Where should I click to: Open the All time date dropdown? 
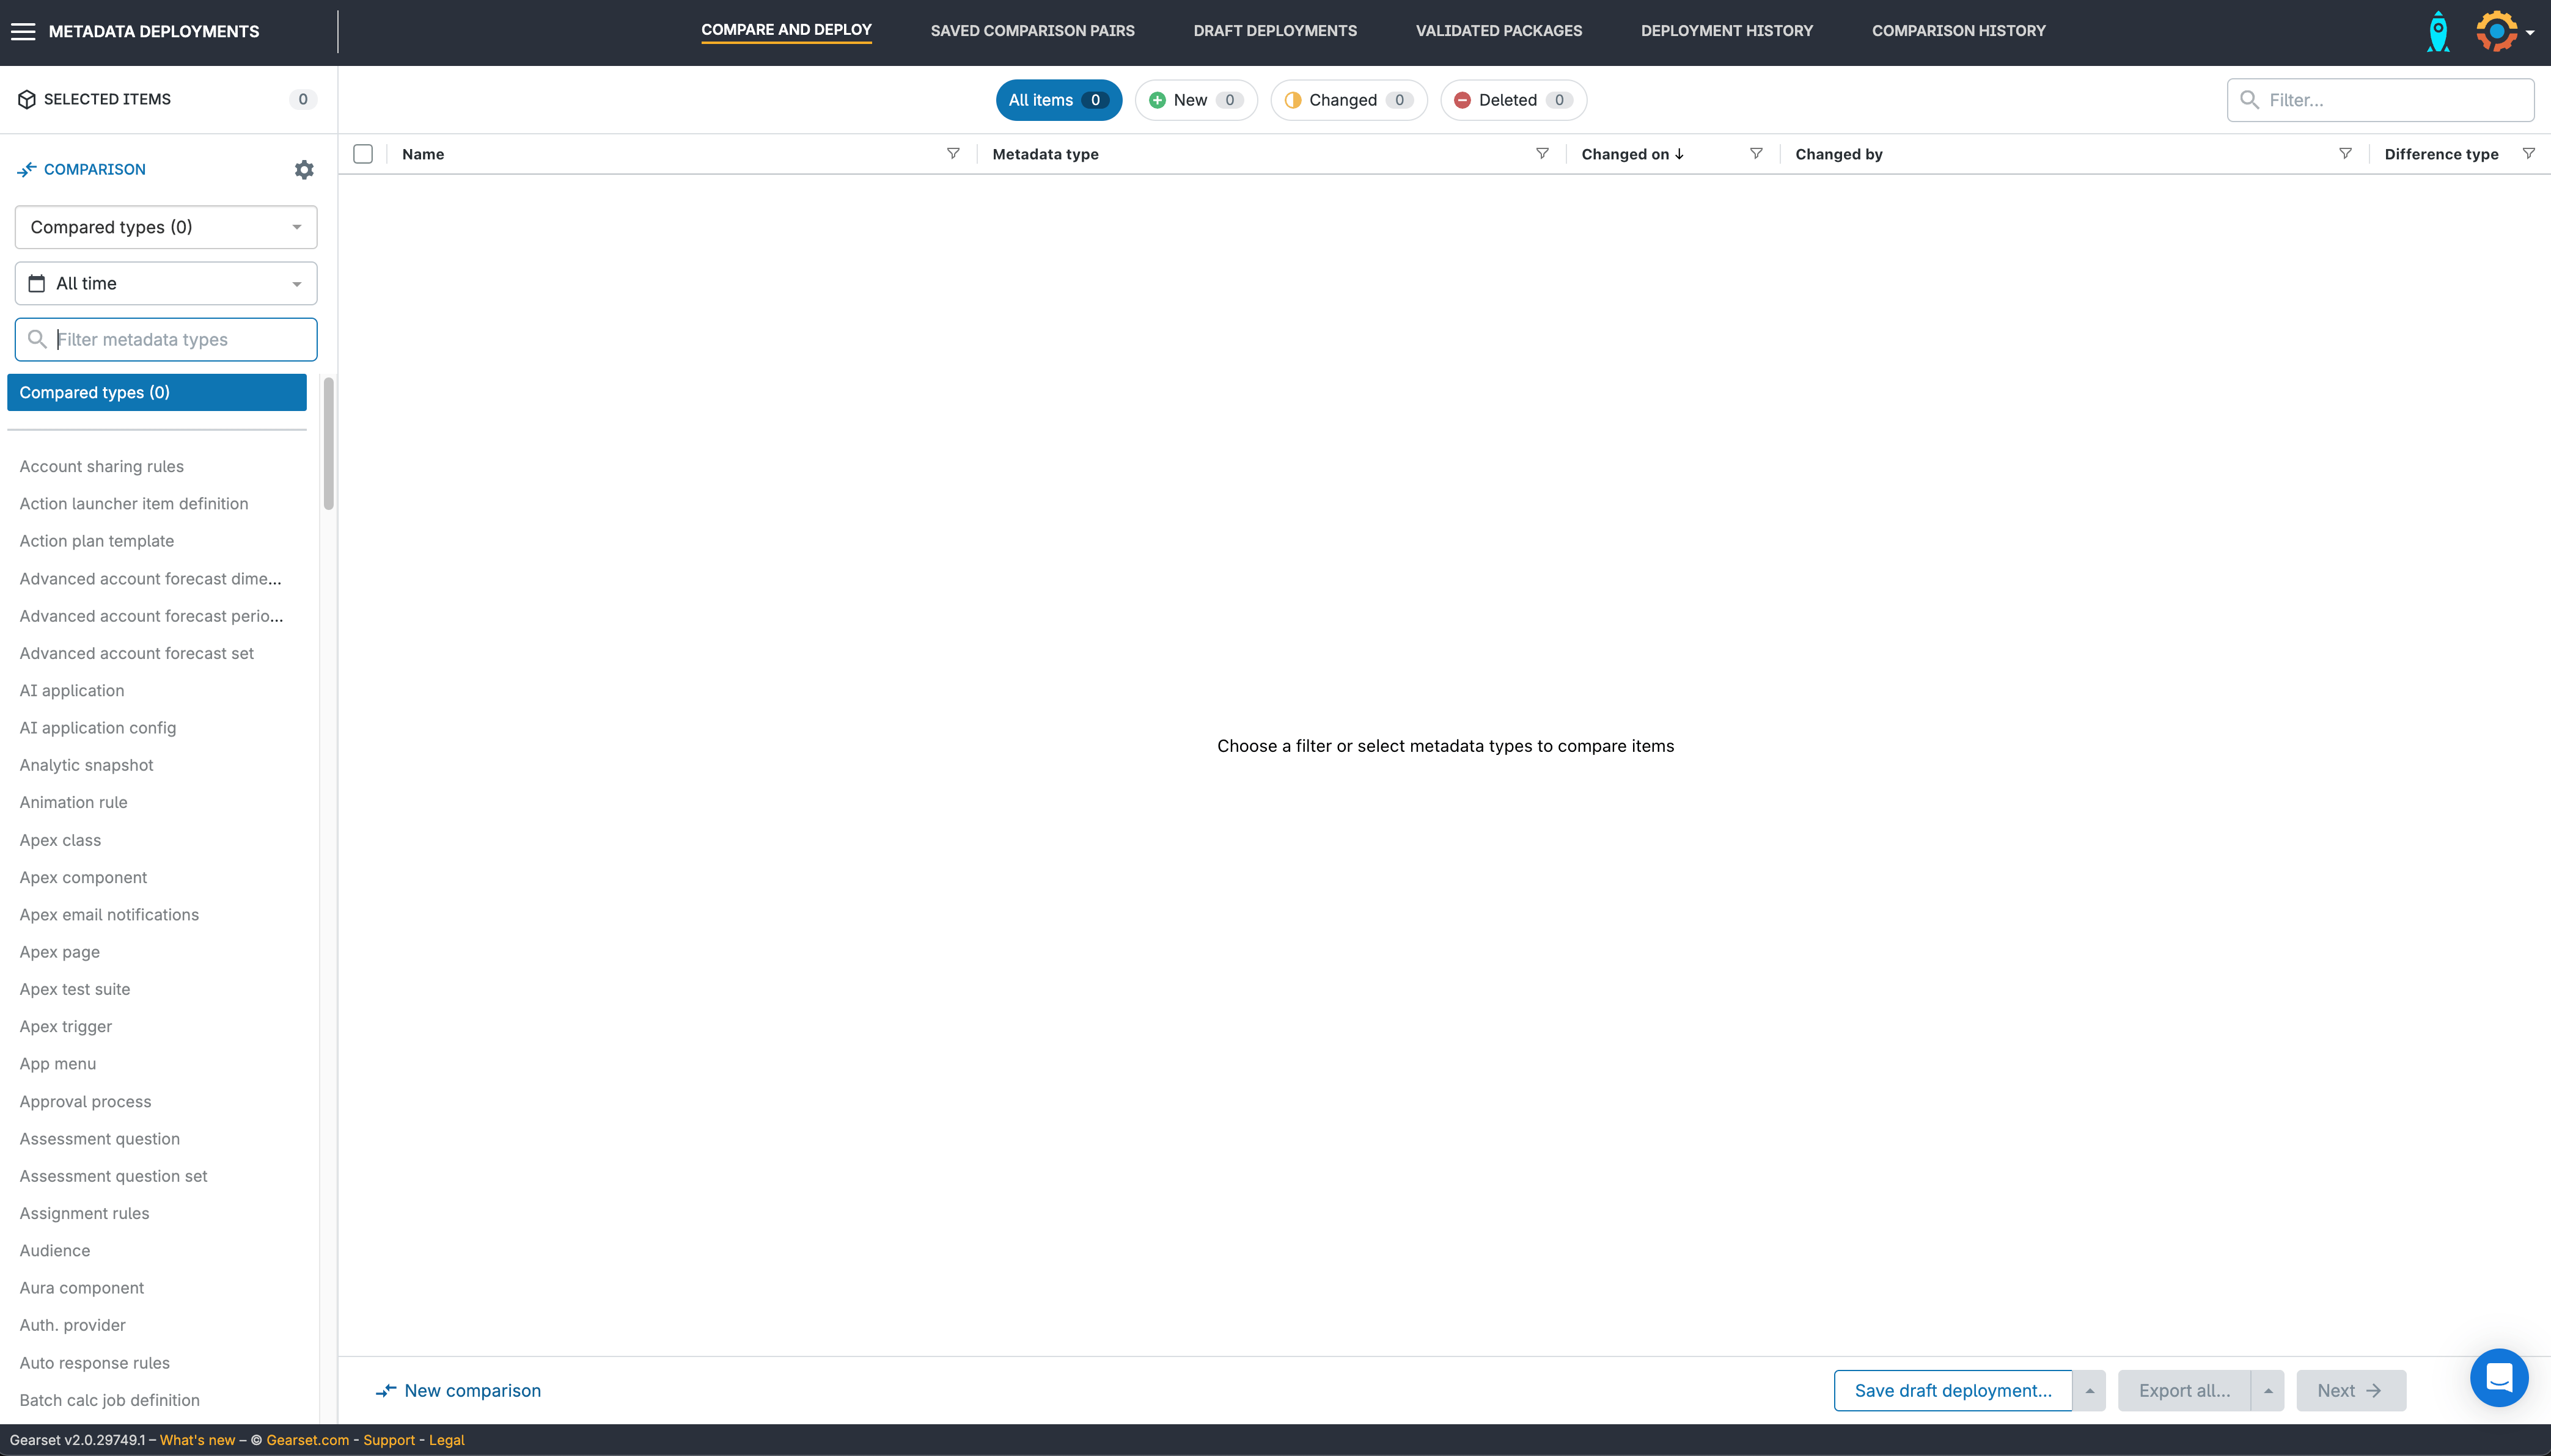pos(166,284)
